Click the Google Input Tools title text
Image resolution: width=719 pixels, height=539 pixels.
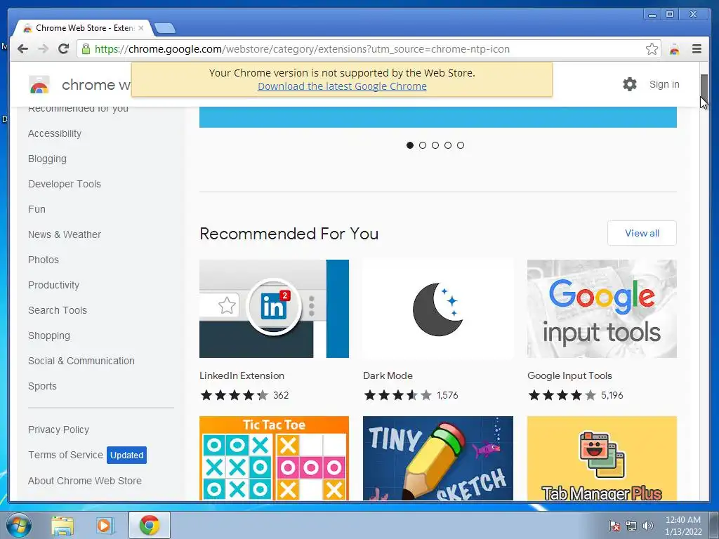(x=569, y=375)
